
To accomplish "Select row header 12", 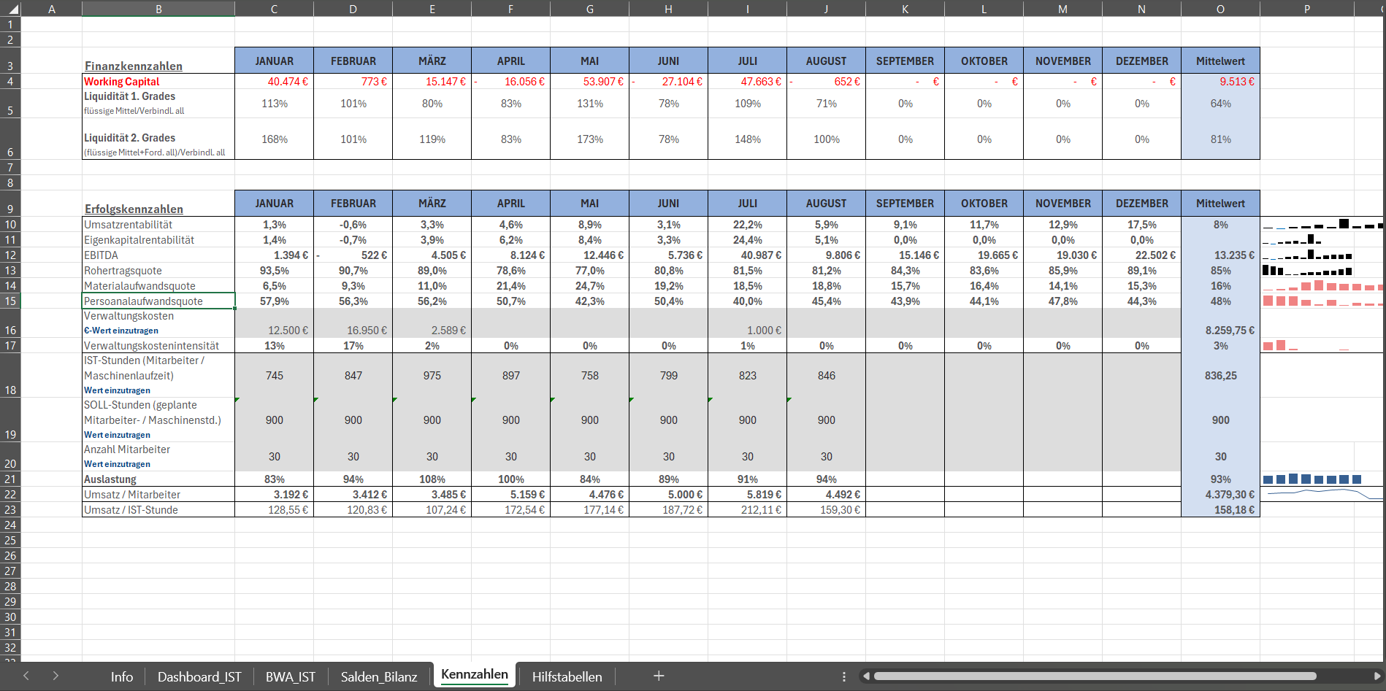I will (10, 255).
